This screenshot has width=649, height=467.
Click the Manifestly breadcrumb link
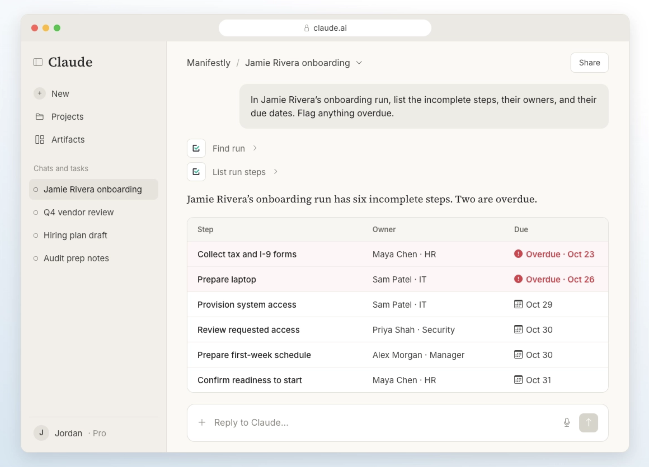[x=209, y=63]
